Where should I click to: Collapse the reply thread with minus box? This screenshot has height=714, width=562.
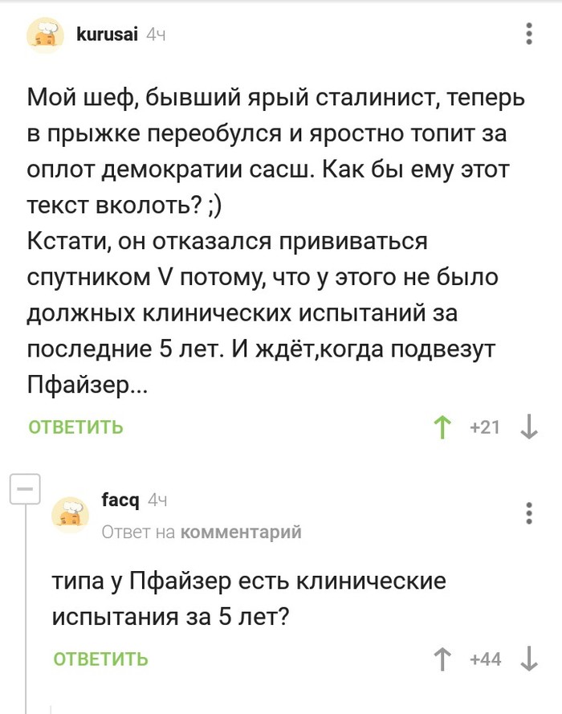pos(25,488)
